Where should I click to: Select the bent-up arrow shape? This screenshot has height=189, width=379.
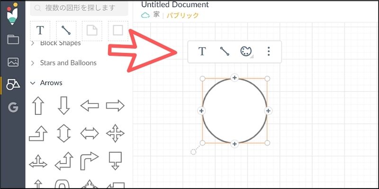pos(38,133)
